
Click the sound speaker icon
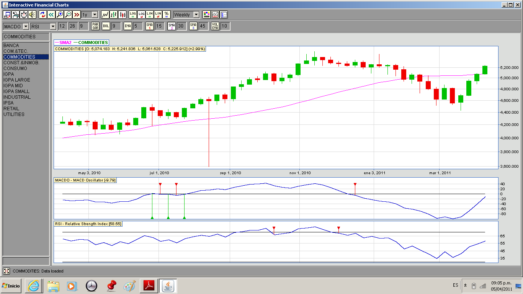32,15
